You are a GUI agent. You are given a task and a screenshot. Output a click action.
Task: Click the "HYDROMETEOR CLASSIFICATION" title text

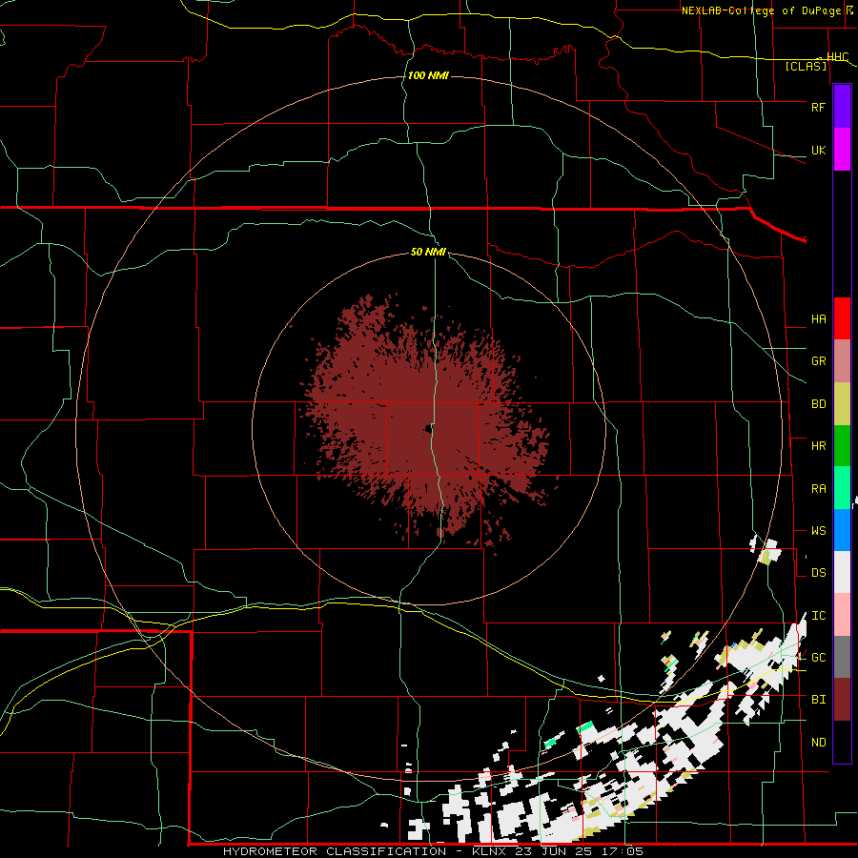(x=335, y=851)
